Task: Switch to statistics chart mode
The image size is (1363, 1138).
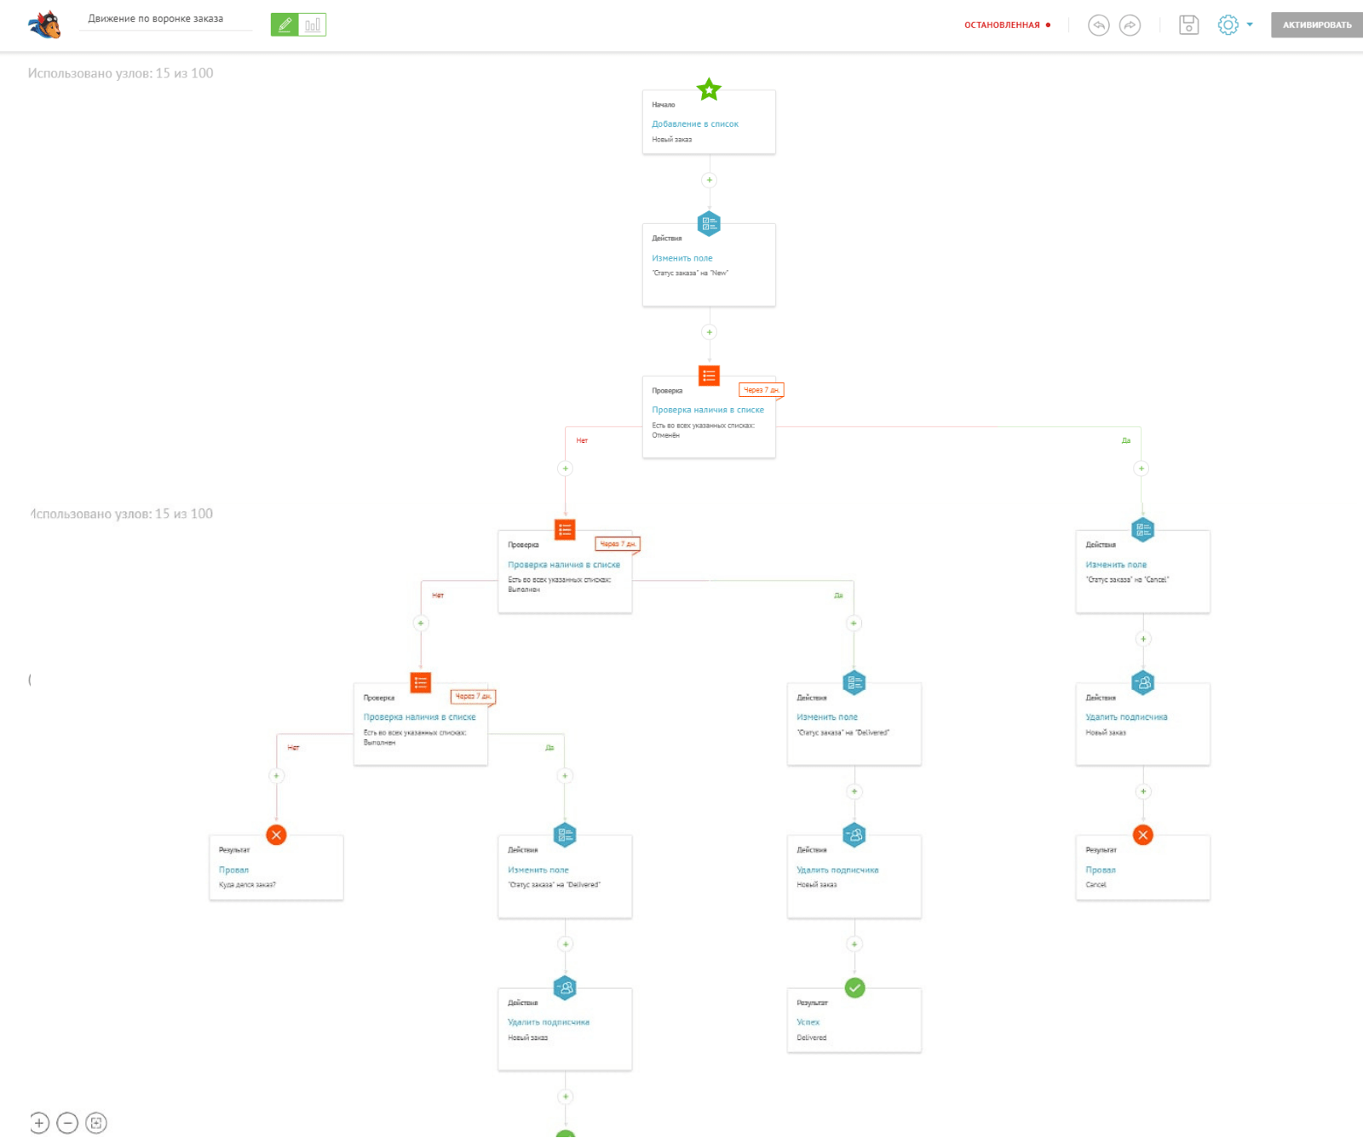Action: (x=313, y=25)
